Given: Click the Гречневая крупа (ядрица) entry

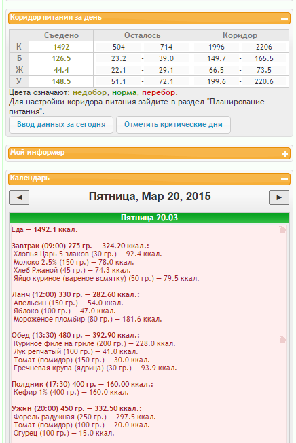Looking at the screenshot, I should pyautogui.click(x=95, y=368).
